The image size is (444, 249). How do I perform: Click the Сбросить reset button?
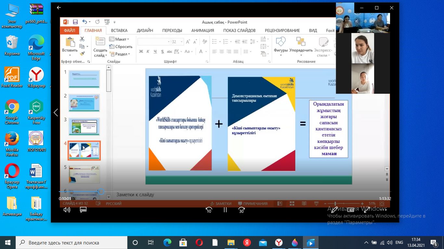click(x=121, y=47)
